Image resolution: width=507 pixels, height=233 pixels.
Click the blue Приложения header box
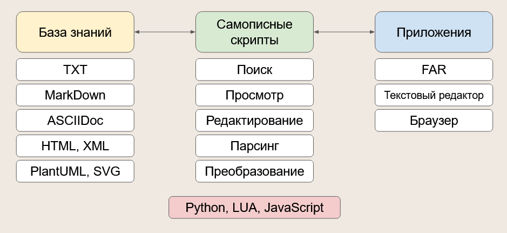[x=434, y=32]
